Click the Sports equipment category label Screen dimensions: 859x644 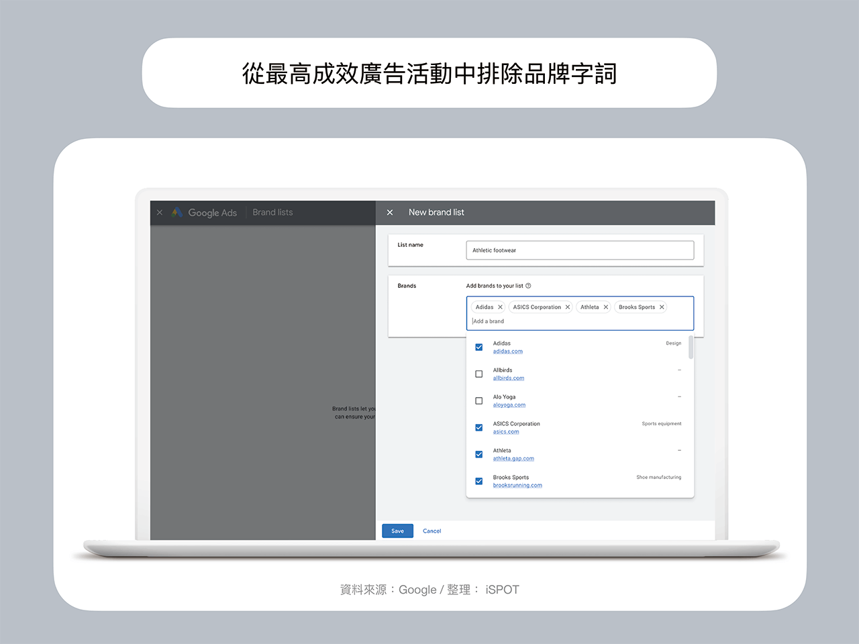coord(662,424)
